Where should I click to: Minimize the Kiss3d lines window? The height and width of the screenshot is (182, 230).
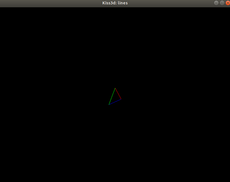click(x=216, y=3)
